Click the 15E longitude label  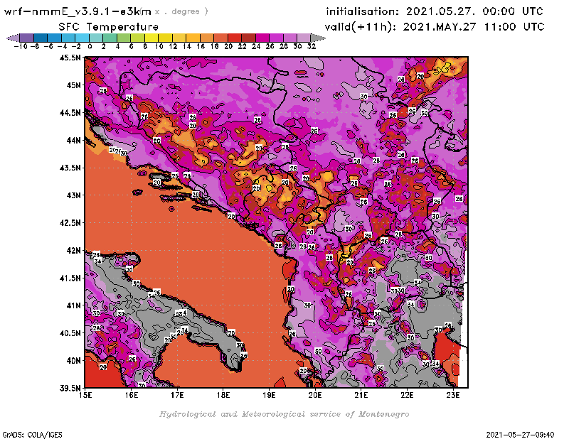pyautogui.click(x=85, y=395)
